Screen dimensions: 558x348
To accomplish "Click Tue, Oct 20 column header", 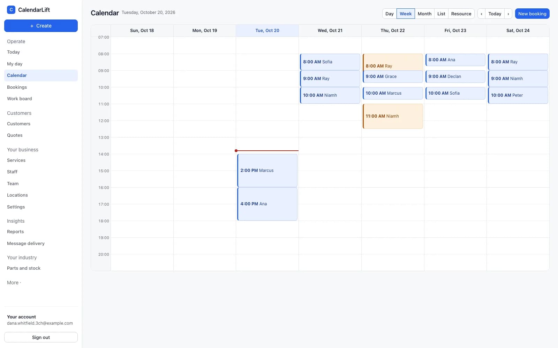I will (267, 31).
